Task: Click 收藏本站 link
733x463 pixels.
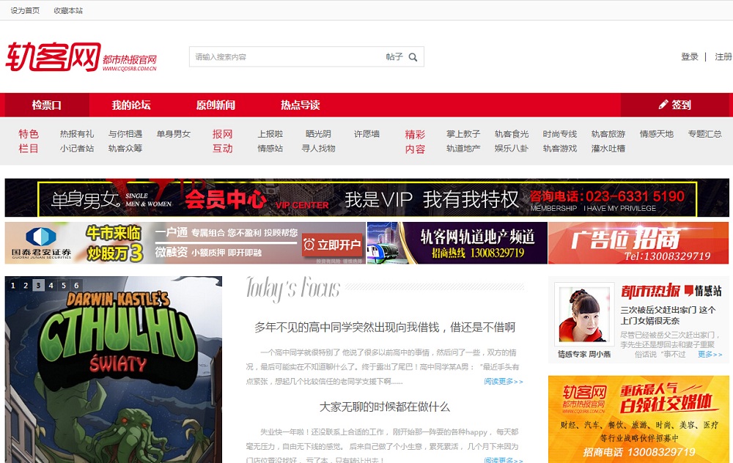Action: [68, 10]
